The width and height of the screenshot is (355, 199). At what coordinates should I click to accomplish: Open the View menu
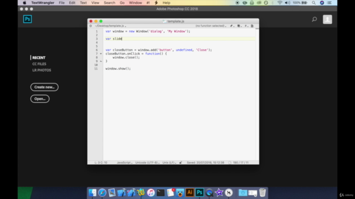95,3
